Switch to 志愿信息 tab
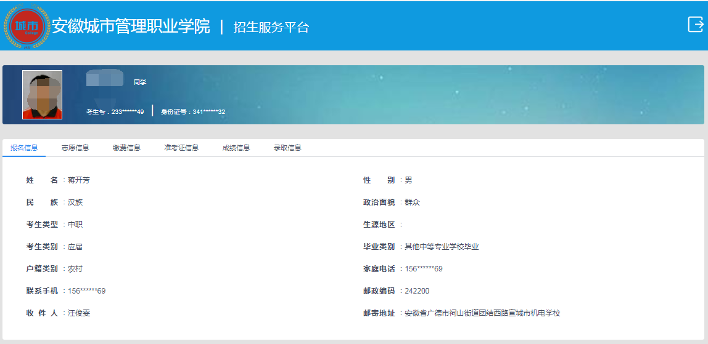The width and height of the screenshot is (708, 344). click(x=75, y=148)
